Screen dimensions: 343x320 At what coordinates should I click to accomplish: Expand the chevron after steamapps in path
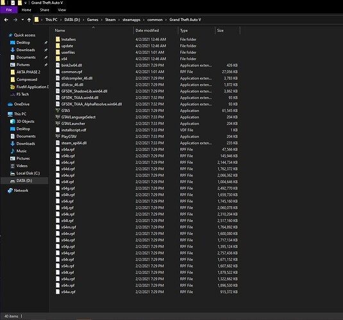[x=144, y=20]
